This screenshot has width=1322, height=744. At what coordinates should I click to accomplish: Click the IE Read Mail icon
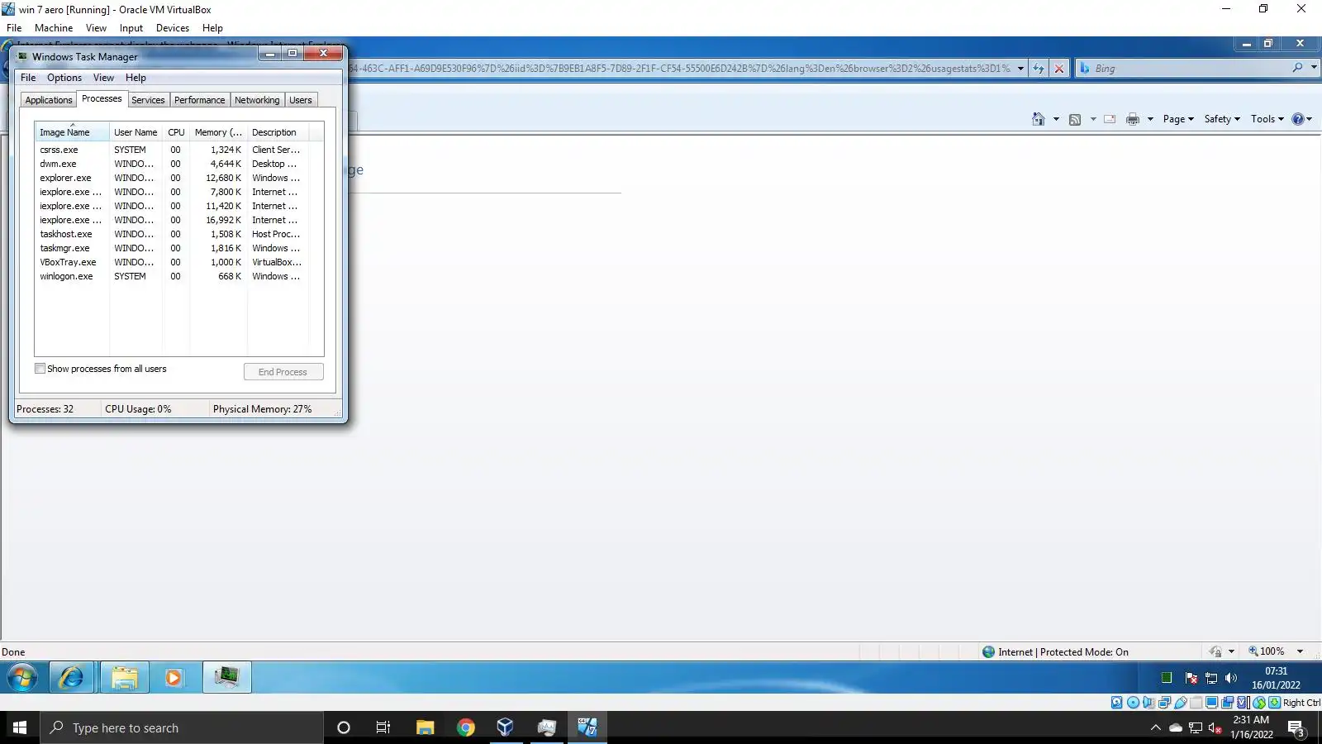pyautogui.click(x=1110, y=119)
